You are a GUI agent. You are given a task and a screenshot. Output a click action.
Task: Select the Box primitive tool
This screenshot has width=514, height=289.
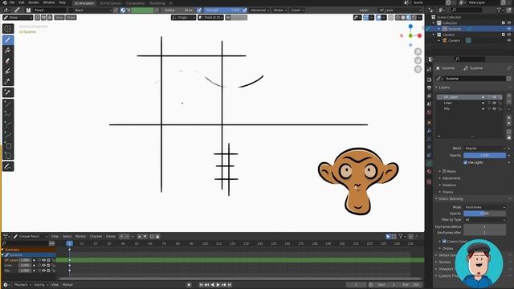(8, 145)
